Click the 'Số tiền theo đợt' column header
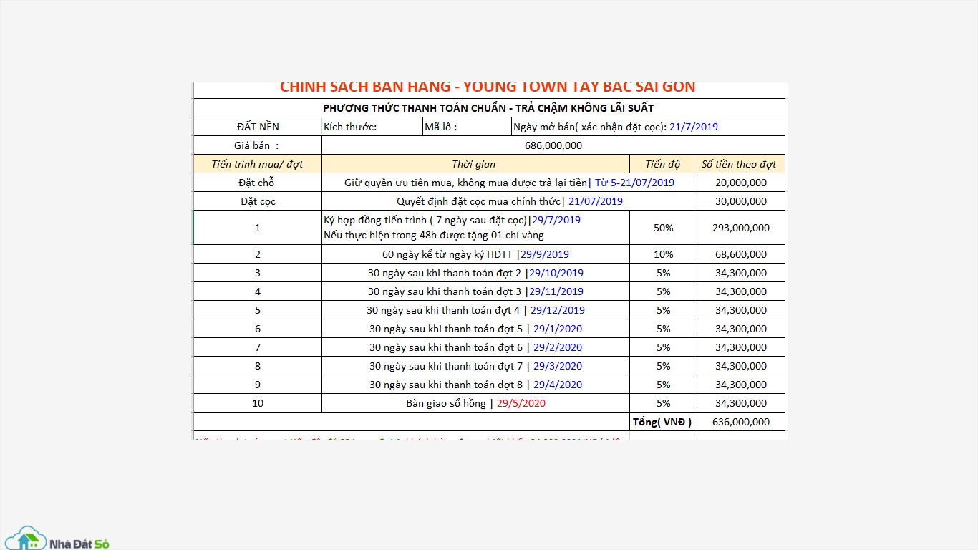 point(741,164)
